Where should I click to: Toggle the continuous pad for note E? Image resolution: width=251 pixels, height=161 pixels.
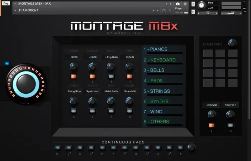[102, 147]
